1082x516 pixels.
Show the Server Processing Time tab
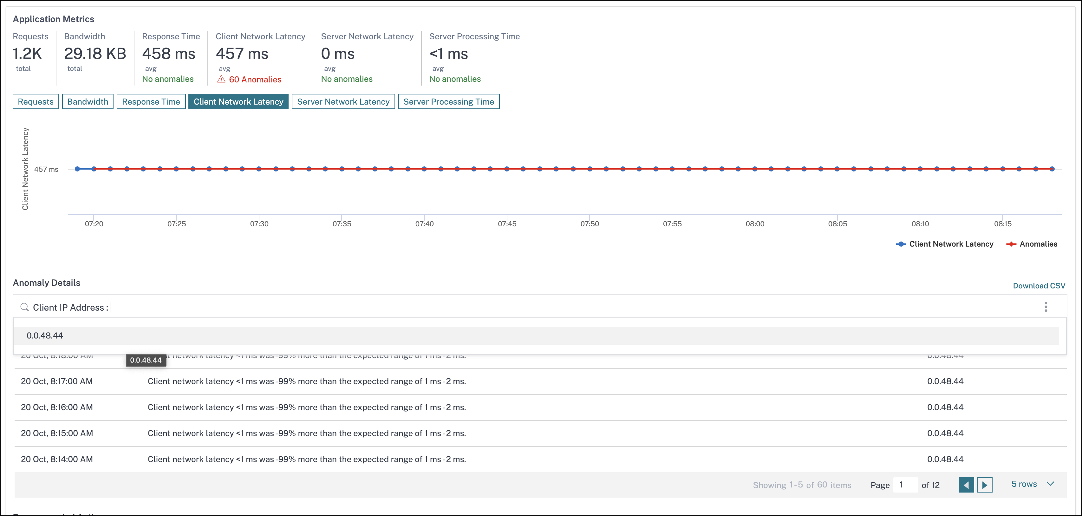pyautogui.click(x=448, y=102)
